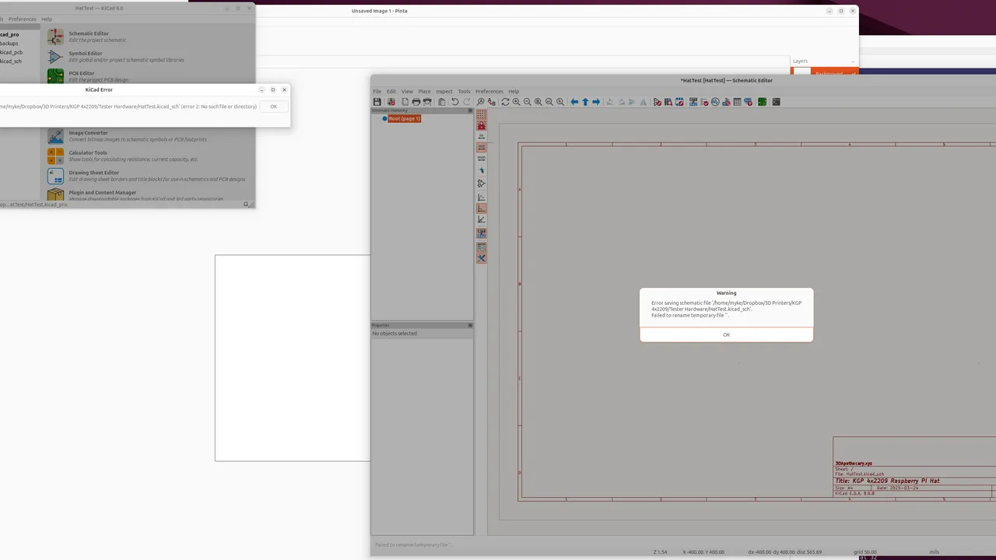The height and width of the screenshot is (560, 996).
Task: Click the Find and Replace icon
Action: pos(491,102)
